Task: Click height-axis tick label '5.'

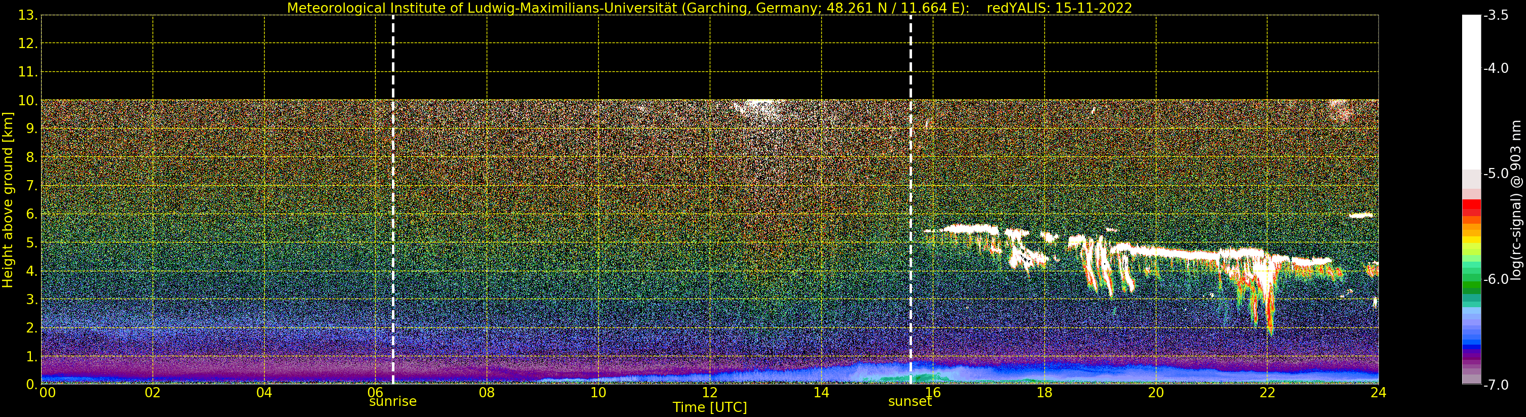Action: coord(31,243)
